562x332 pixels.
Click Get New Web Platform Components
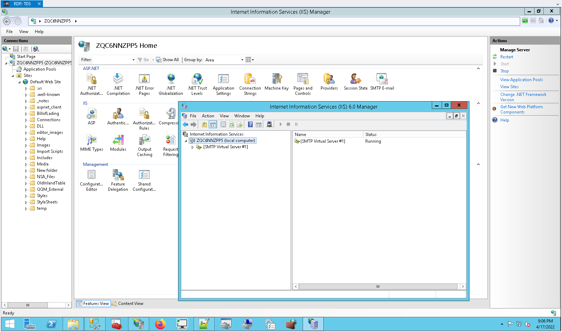click(x=522, y=109)
